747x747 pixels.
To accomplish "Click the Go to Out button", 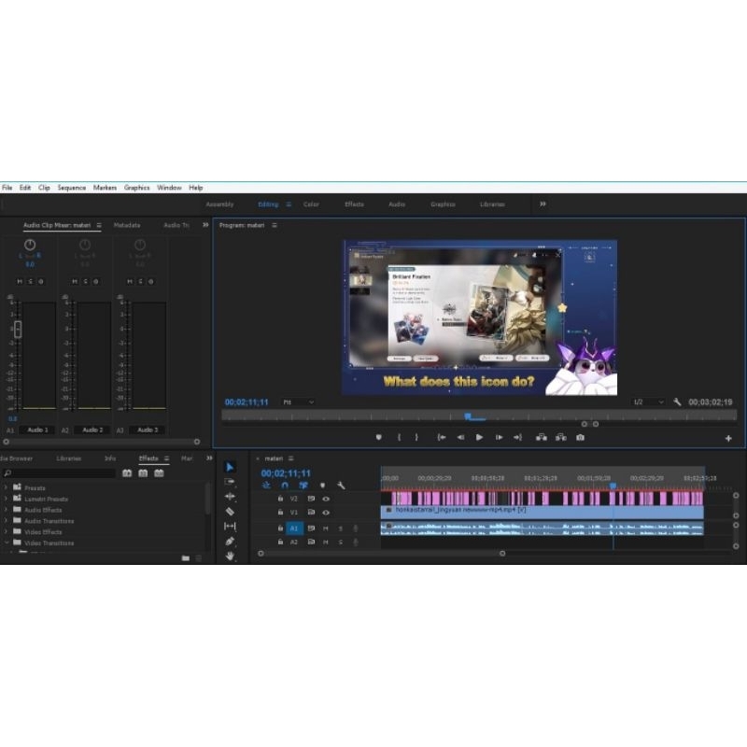I will (518, 437).
